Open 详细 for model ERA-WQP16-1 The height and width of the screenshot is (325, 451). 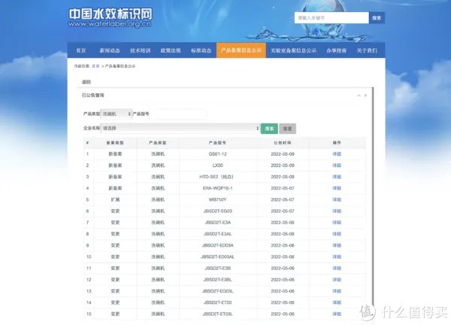(337, 188)
